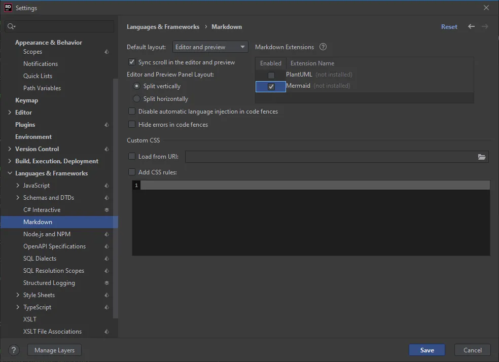The width and height of the screenshot is (499, 362).
Task: Expand the Schemas and DTDs node
Action: (18, 198)
